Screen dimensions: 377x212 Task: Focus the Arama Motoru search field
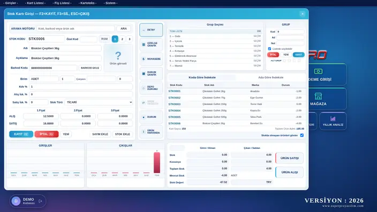76,28
